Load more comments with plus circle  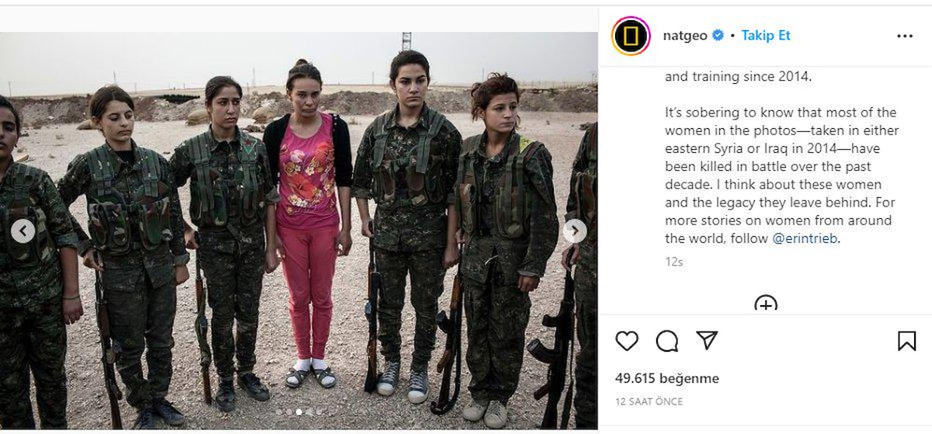(x=766, y=303)
